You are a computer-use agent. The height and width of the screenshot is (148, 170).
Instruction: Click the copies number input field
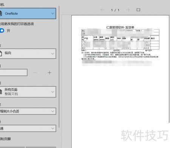click(x=14, y=72)
